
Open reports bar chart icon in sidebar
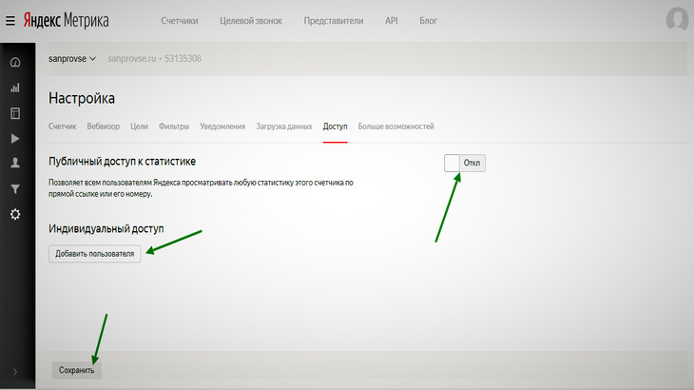(x=15, y=88)
